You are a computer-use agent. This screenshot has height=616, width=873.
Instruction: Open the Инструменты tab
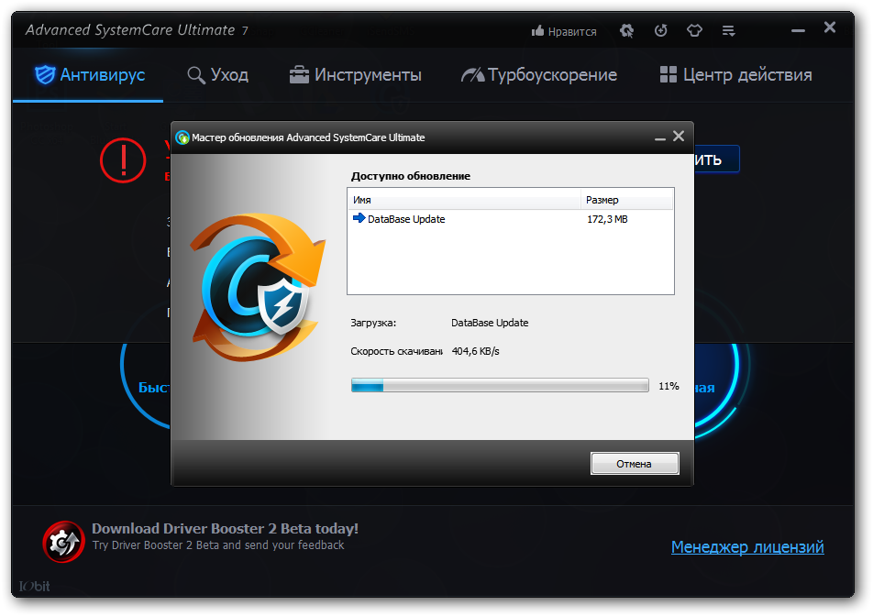[x=355, y=74]
